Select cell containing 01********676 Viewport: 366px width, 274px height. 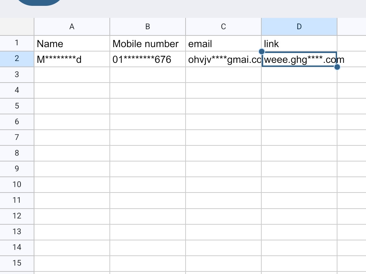148,59
